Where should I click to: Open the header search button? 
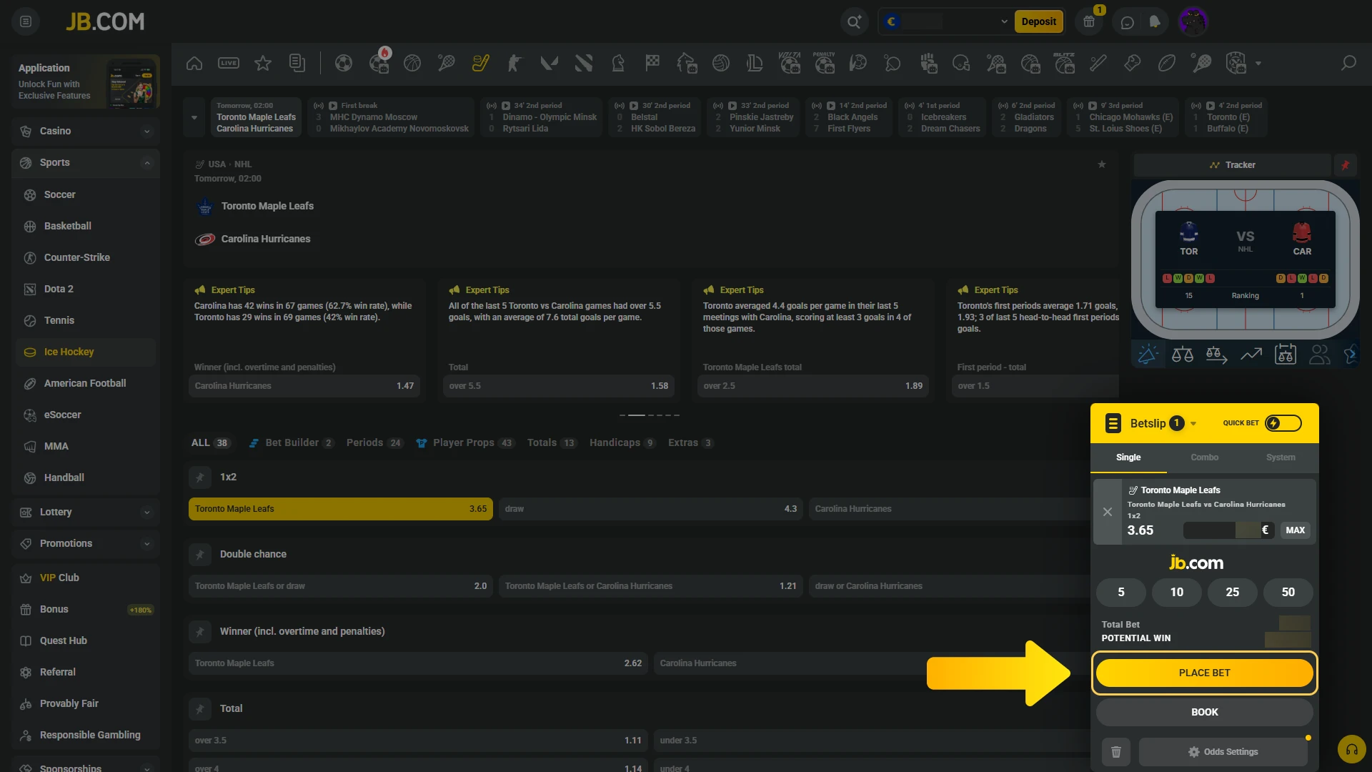[855, 22]
